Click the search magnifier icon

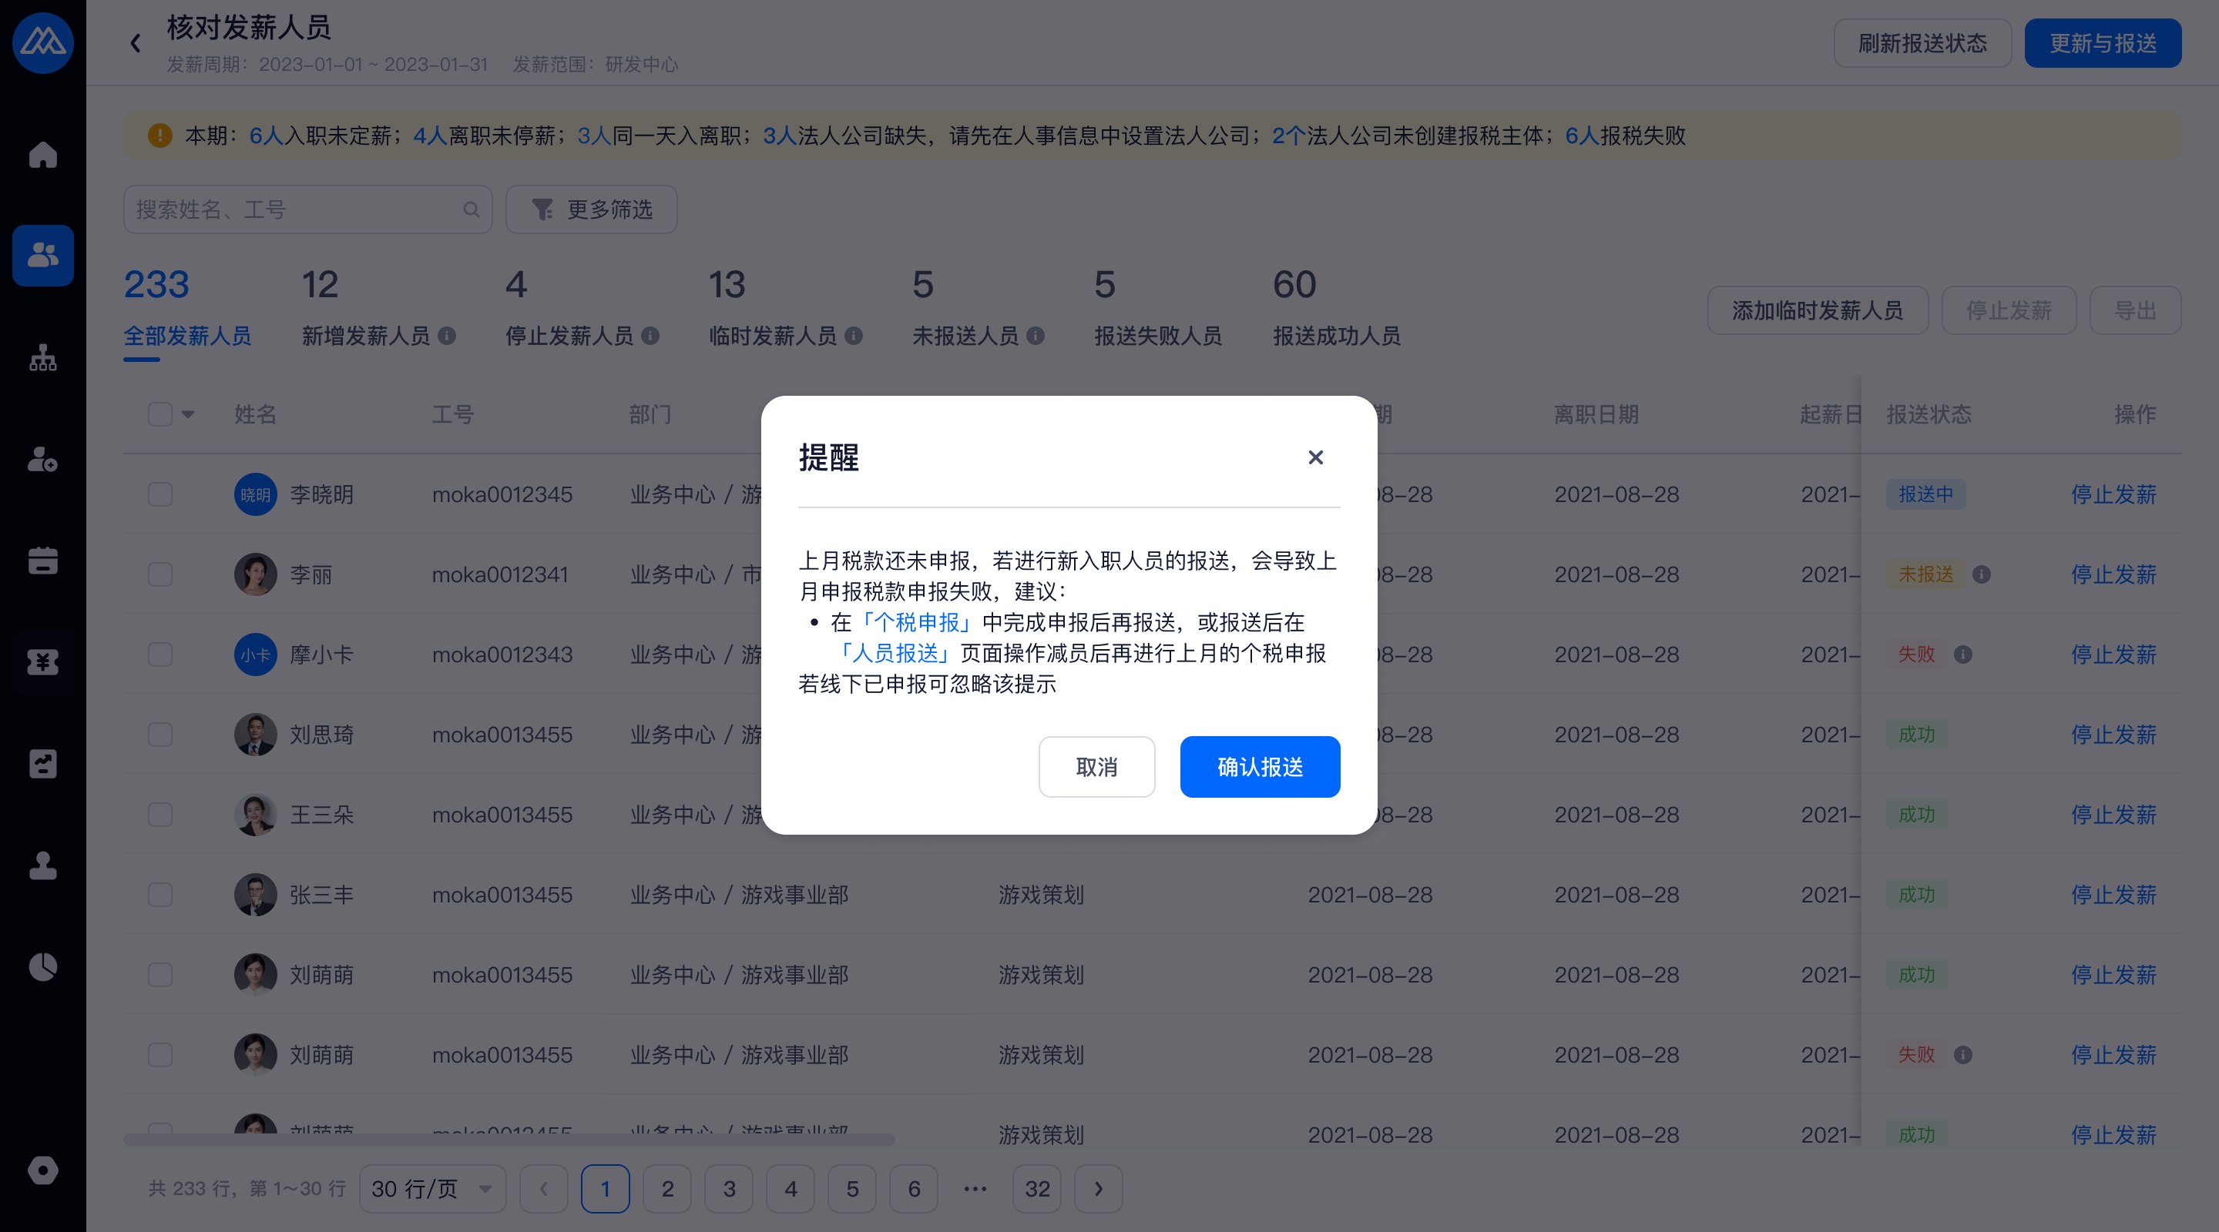(472, 209)
